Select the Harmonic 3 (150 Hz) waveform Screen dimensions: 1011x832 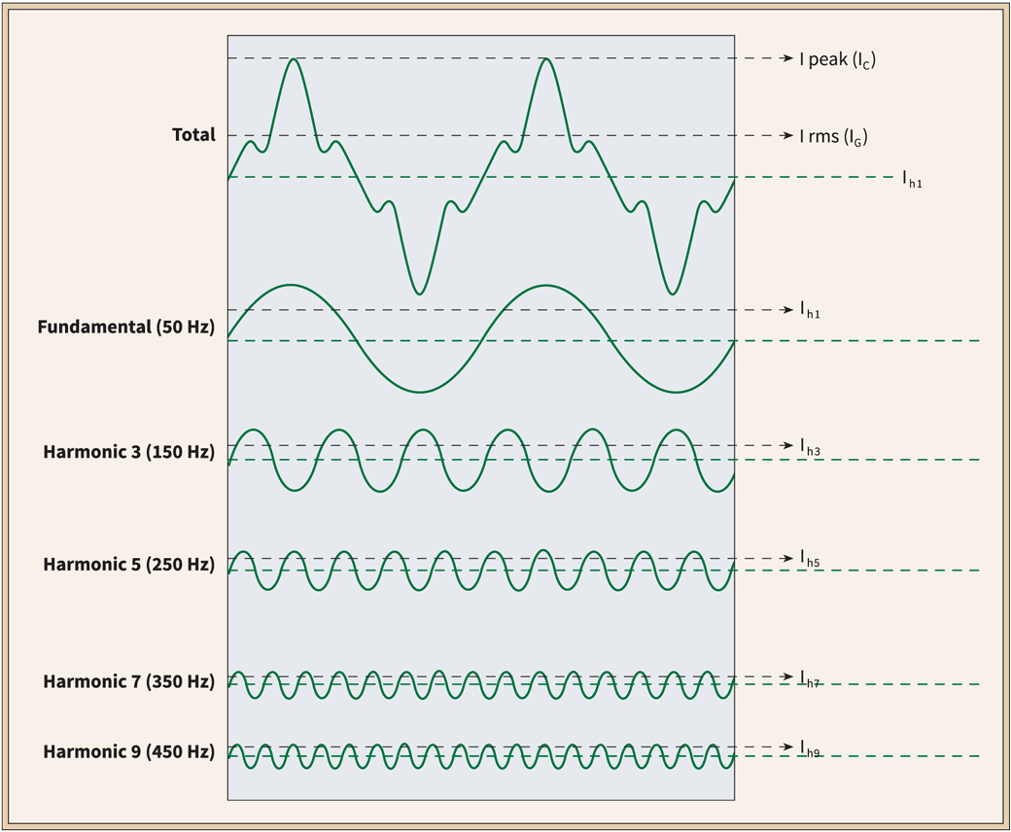253,431
